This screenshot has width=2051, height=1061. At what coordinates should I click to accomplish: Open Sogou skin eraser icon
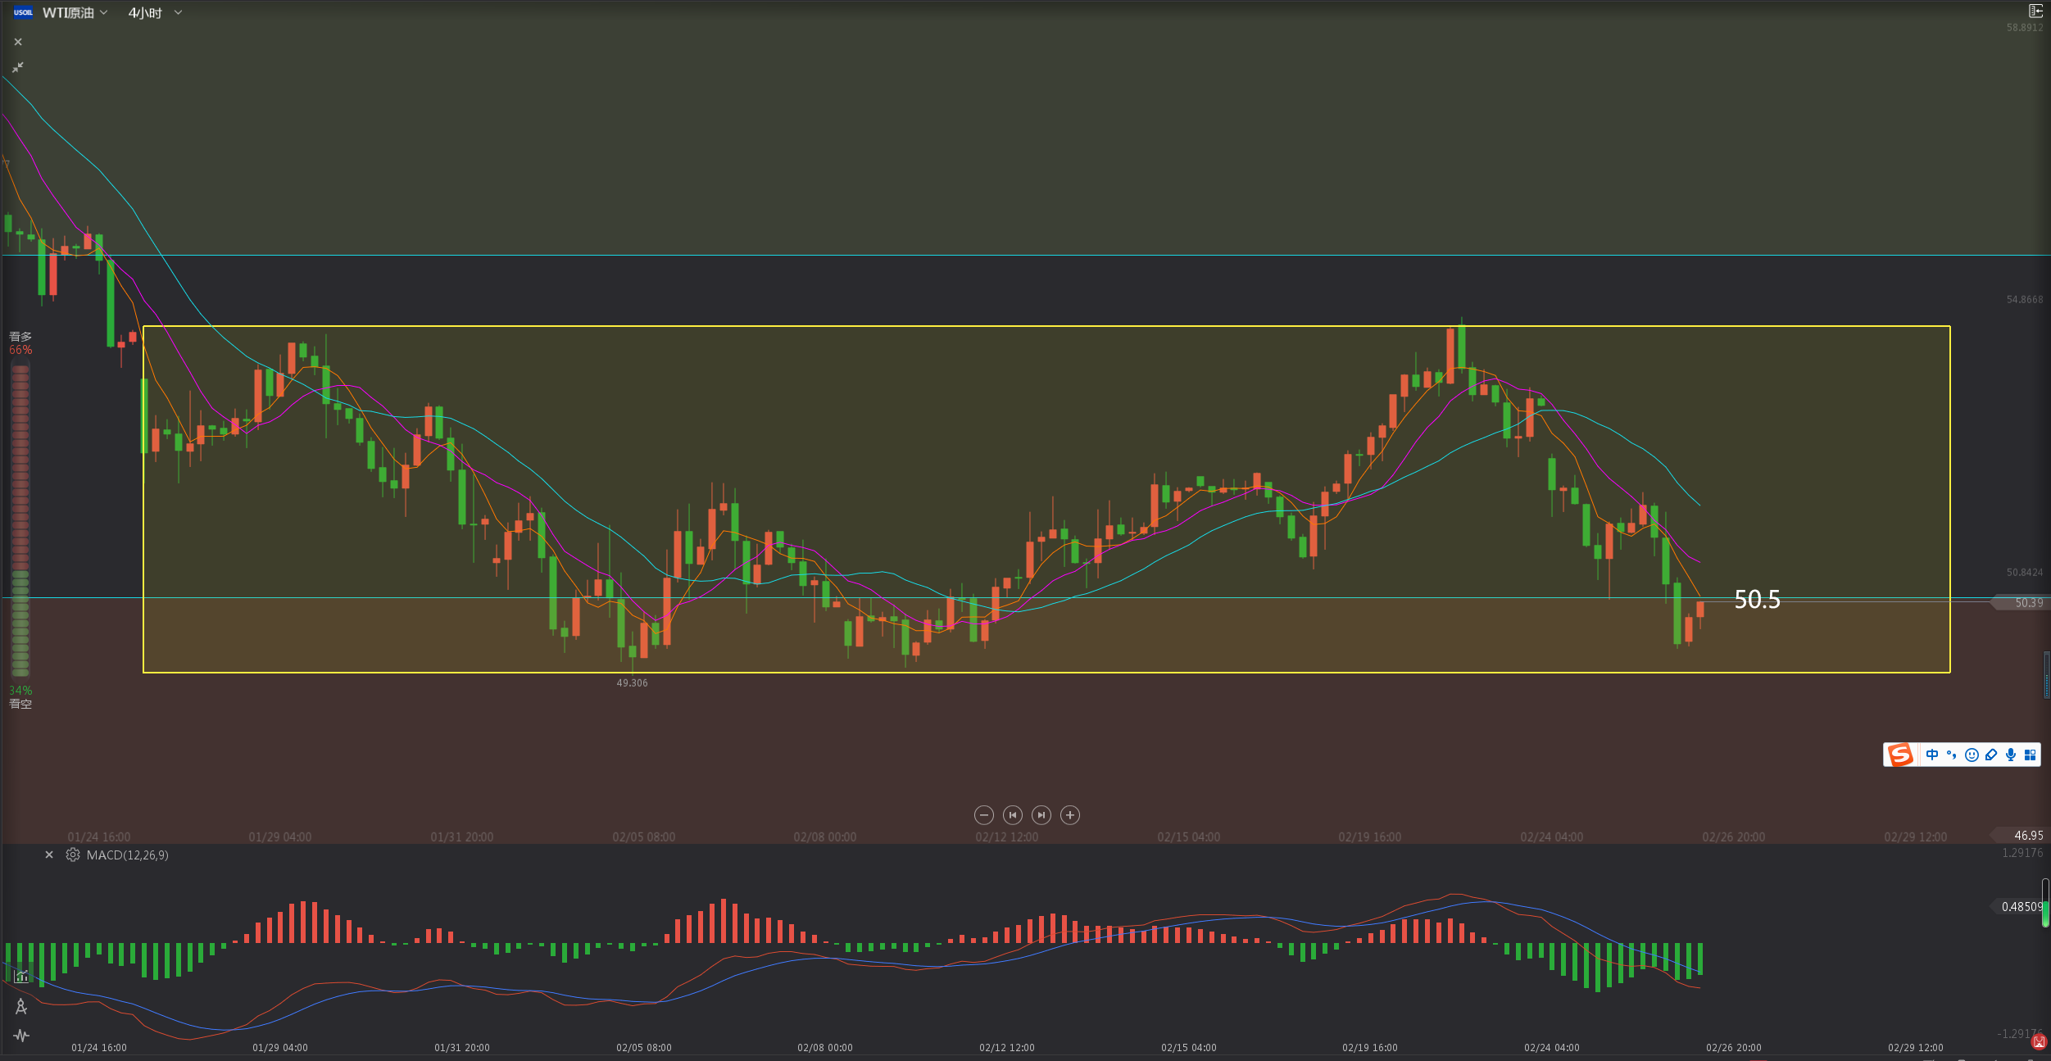pyautogui.click(x=1991, y=755)
